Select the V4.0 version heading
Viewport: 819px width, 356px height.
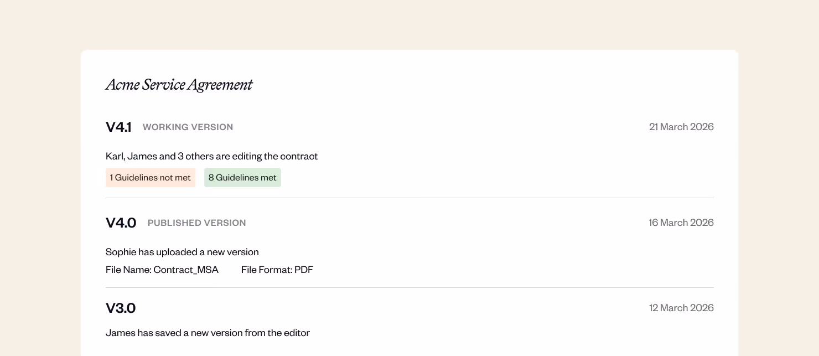click(x=121, y=223)
